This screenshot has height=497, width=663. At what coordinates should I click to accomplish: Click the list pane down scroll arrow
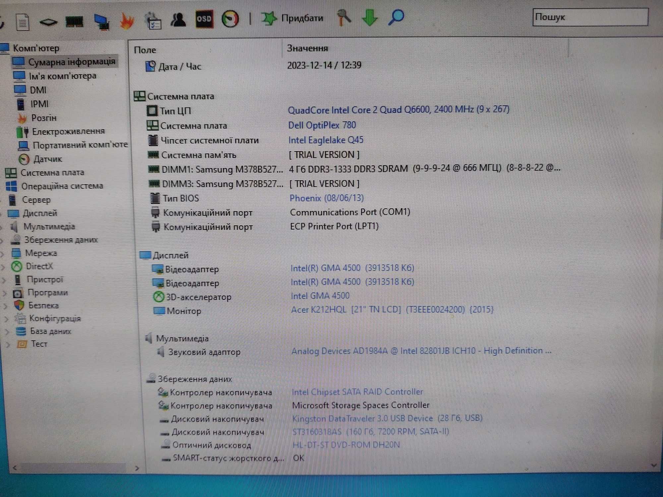coord(654,466)
